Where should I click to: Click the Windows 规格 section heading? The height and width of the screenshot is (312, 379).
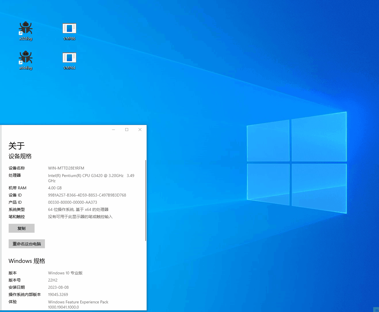click(27, 261)
